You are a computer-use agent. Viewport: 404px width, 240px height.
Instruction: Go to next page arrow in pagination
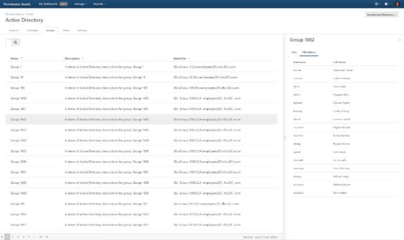coord(47,237)
